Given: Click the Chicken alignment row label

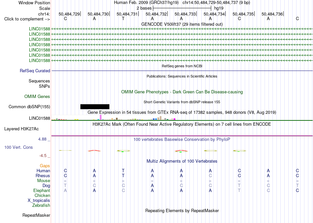Looking at the screenshot, I should click(x=42, y=195).
